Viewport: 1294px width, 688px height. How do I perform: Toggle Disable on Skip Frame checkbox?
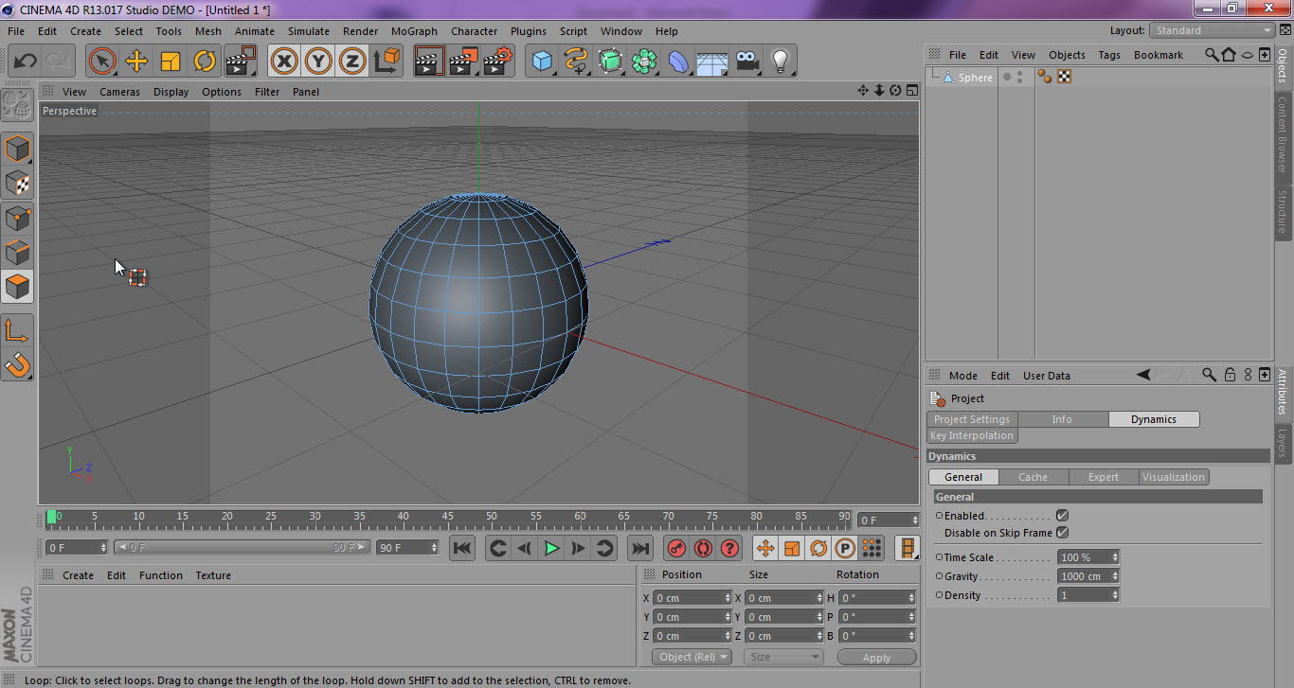[x=1062, y=533]
